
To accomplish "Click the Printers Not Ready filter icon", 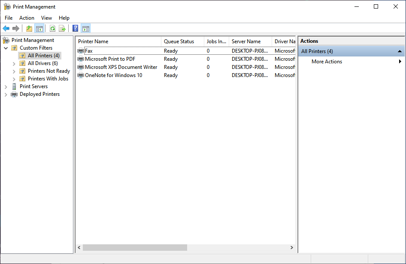I will coord(22,71).
